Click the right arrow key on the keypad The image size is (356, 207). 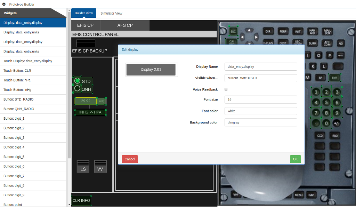click(x=256, y=37)
